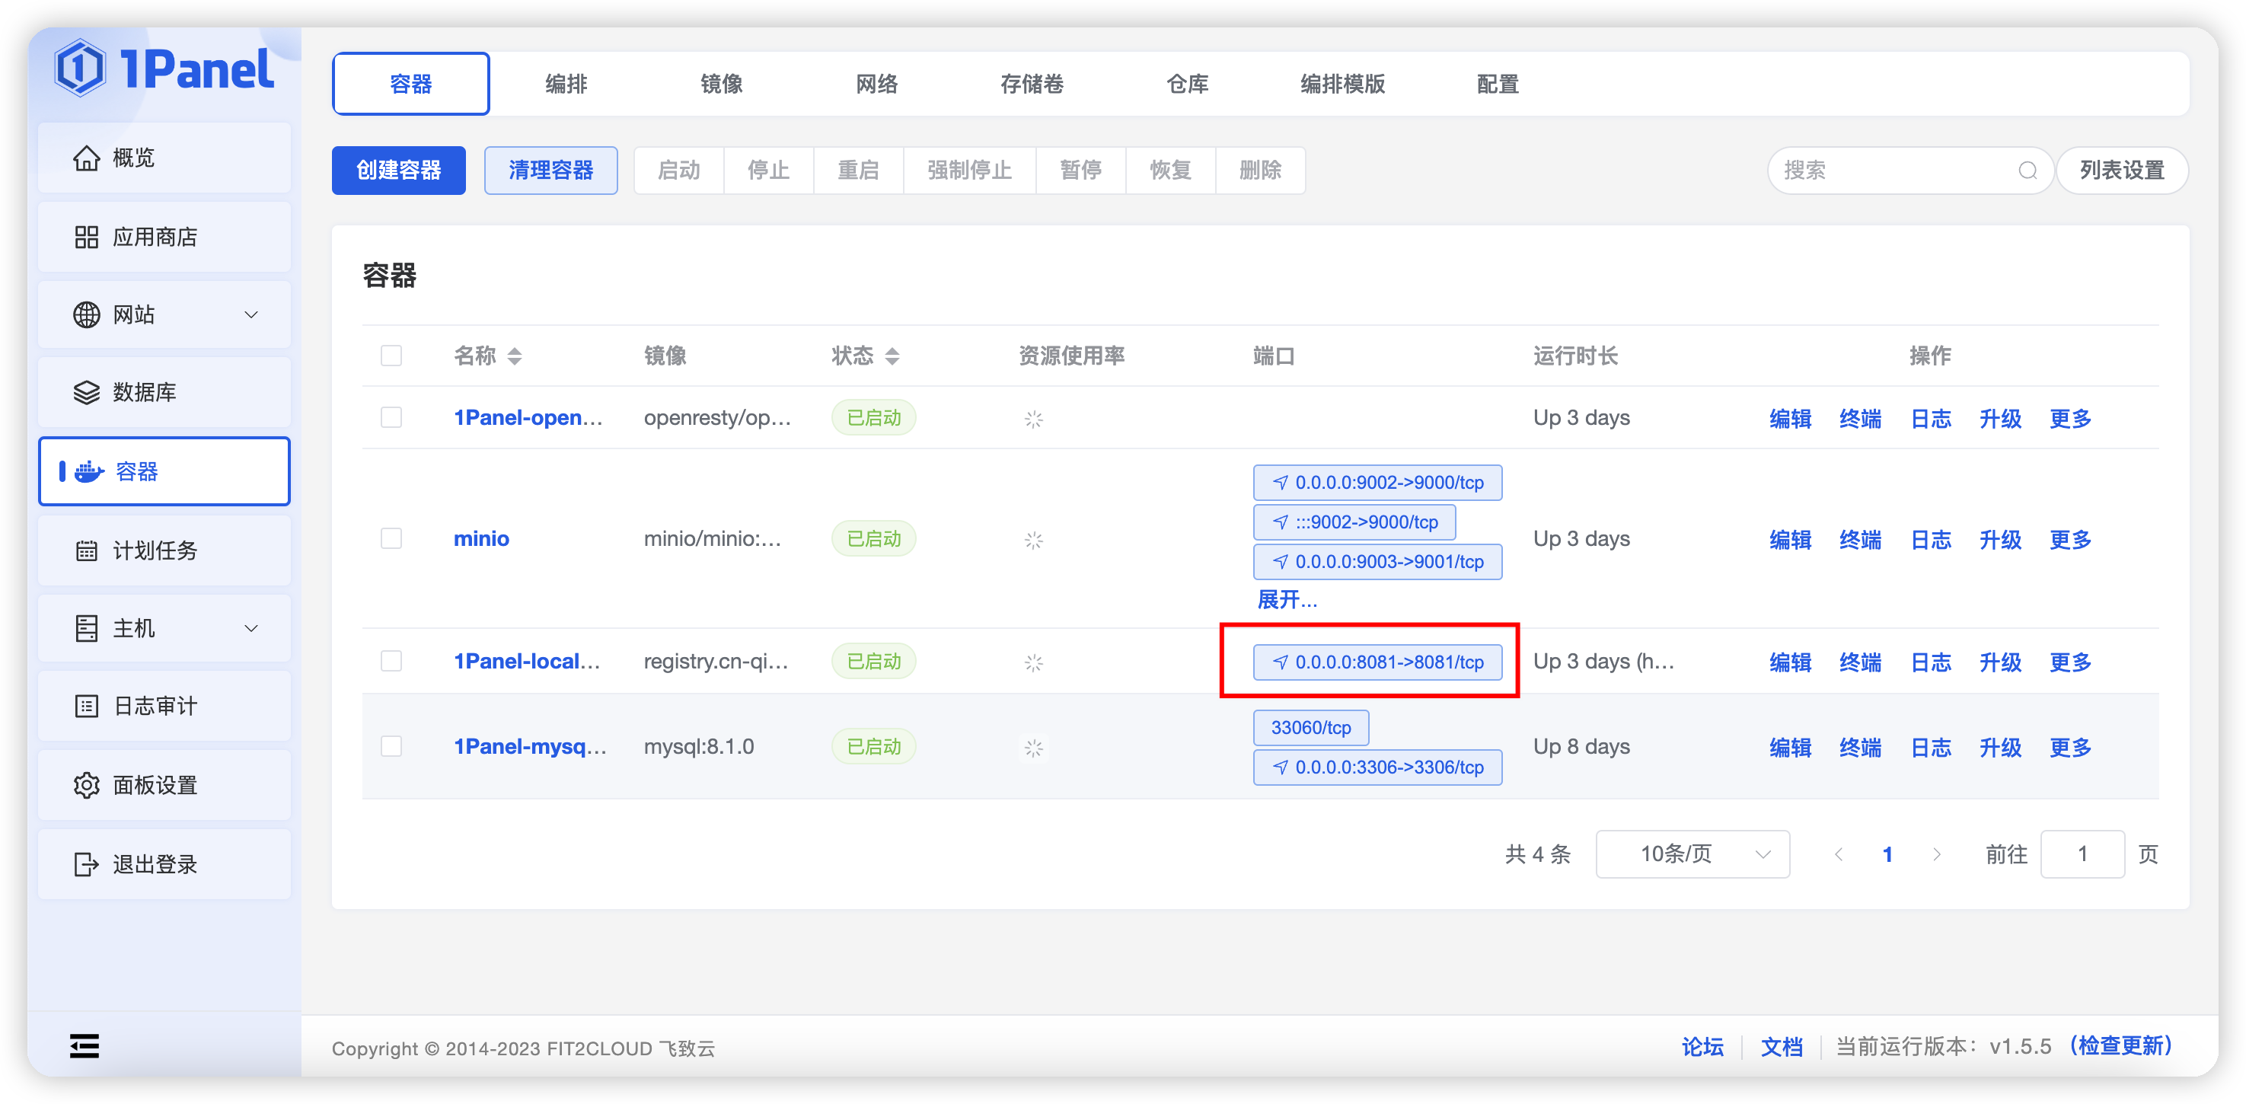Viewport: 2246px width, 1104px height.
Task: Click the 面板设置 gear icon
Action: (86, 786)
